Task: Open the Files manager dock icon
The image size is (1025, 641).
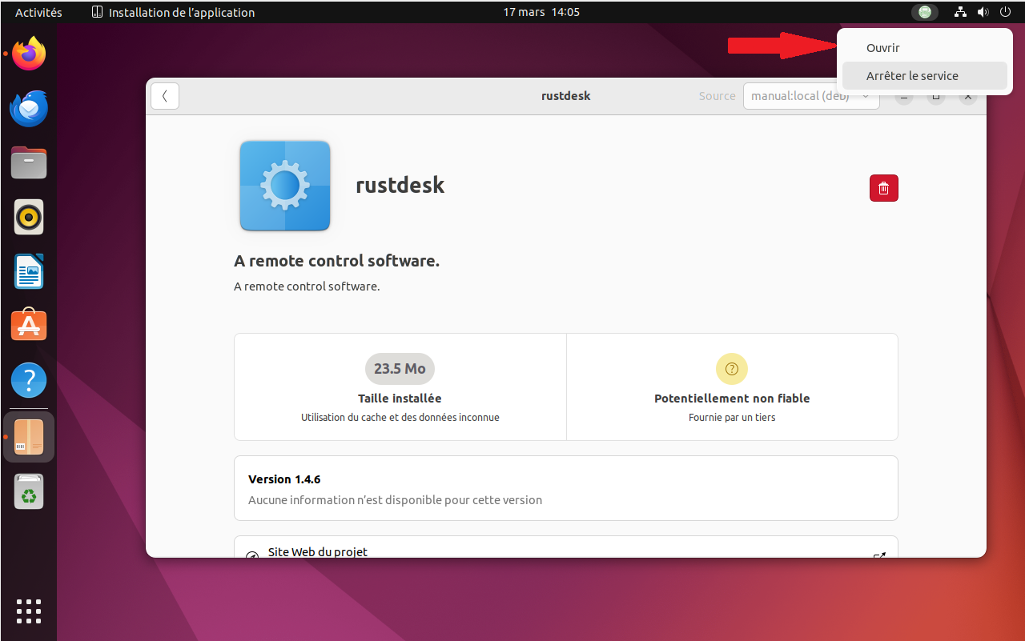Action: 29,162
